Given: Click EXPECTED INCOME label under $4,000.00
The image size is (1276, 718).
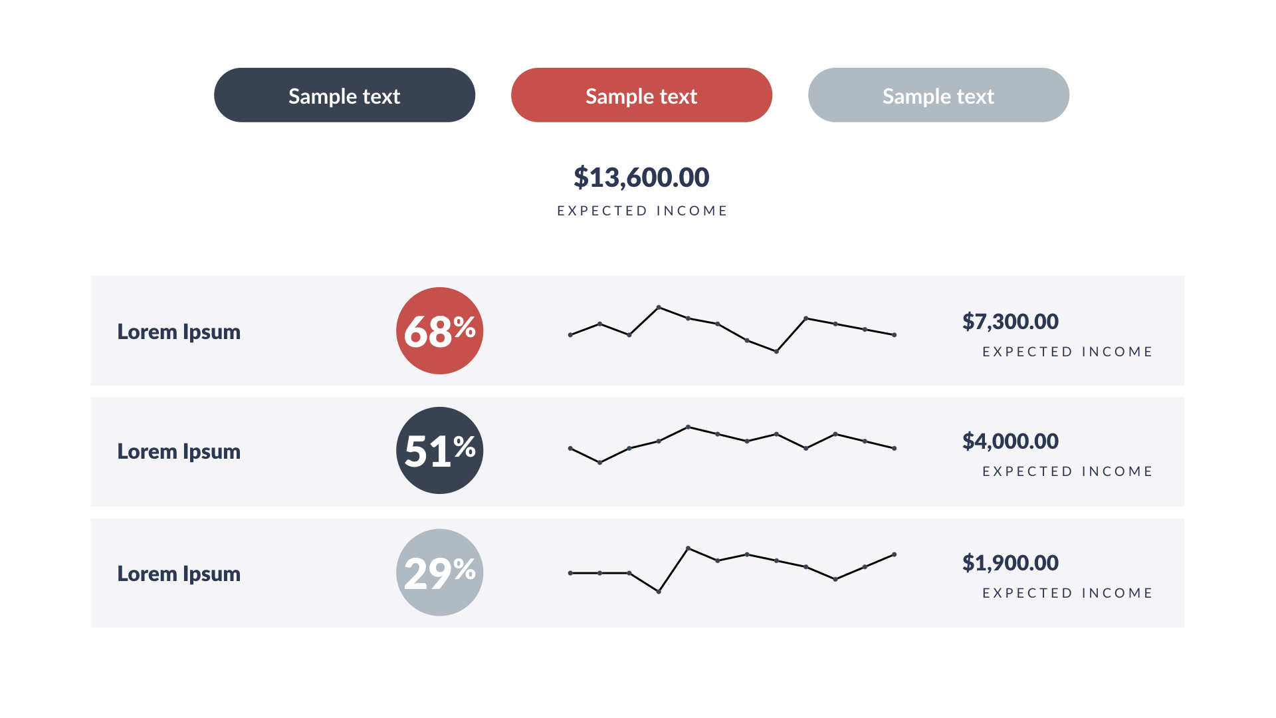Looking at the screenshot, I should click(1067, 471).
